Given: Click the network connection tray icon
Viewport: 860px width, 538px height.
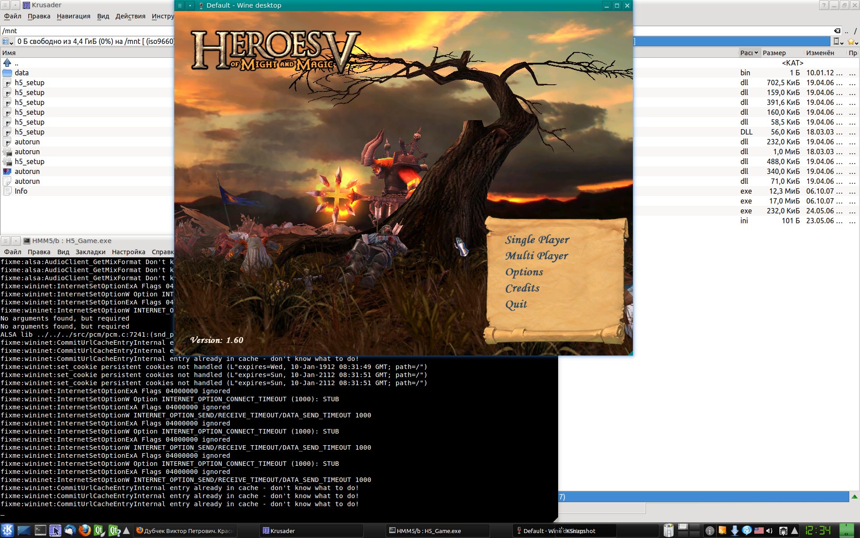Looking at the screenshot, I should [783, 531].
